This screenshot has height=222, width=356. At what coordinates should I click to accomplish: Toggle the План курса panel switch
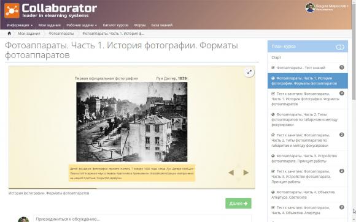(340, 47)
